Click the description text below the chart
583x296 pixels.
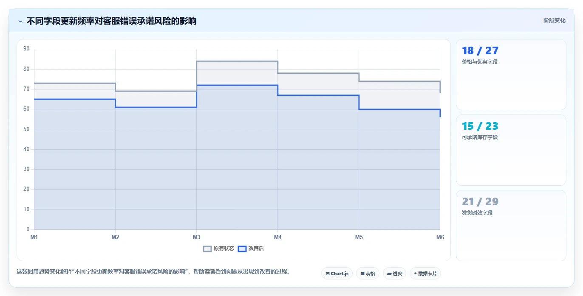click(x=153, y=272)
